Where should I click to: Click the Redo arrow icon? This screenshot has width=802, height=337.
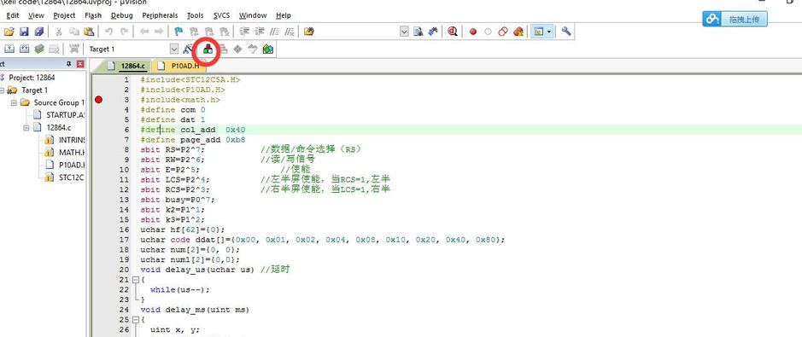point(124,32)
